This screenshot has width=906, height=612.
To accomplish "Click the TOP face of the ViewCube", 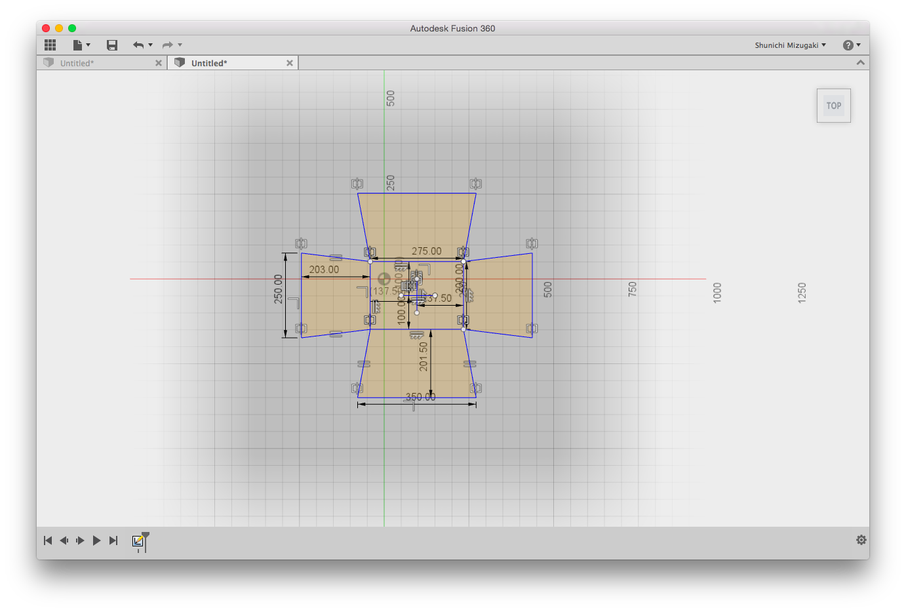I will click(x=834, y=106).
